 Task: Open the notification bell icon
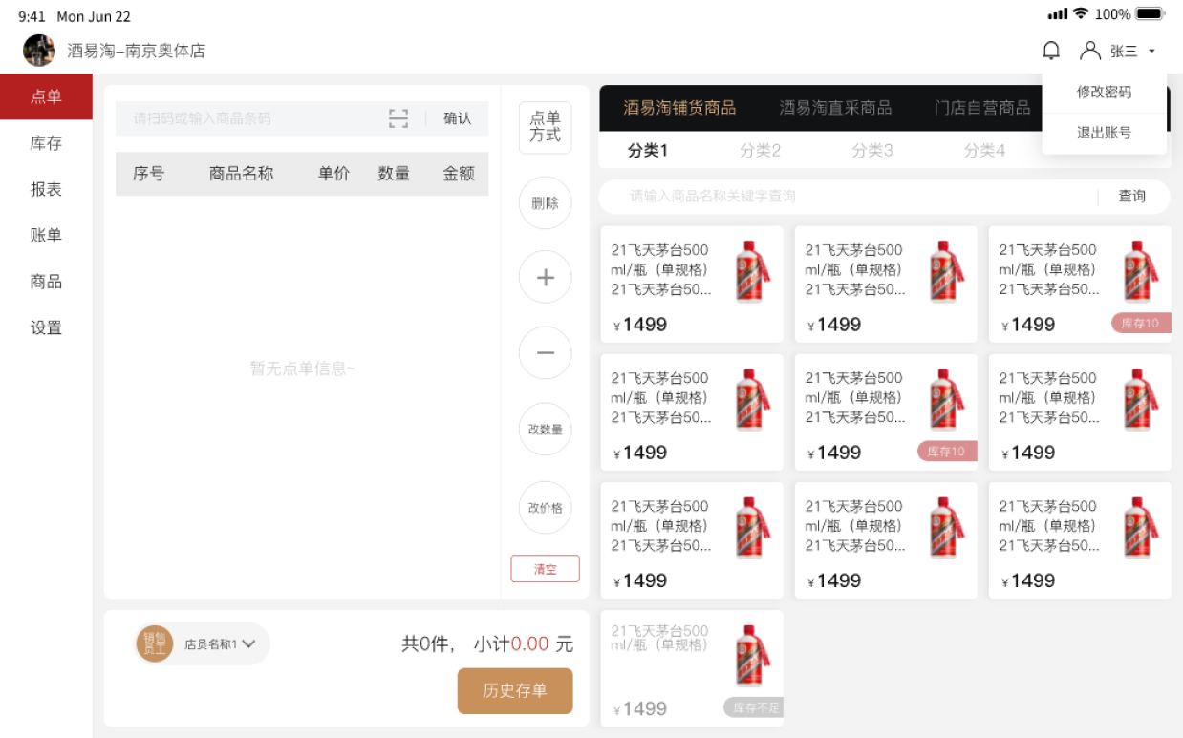click(1051, 51)
